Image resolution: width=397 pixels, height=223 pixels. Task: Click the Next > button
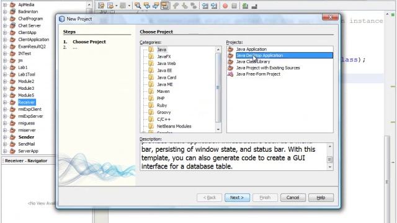pyautogui.click(x=237, y=198)
